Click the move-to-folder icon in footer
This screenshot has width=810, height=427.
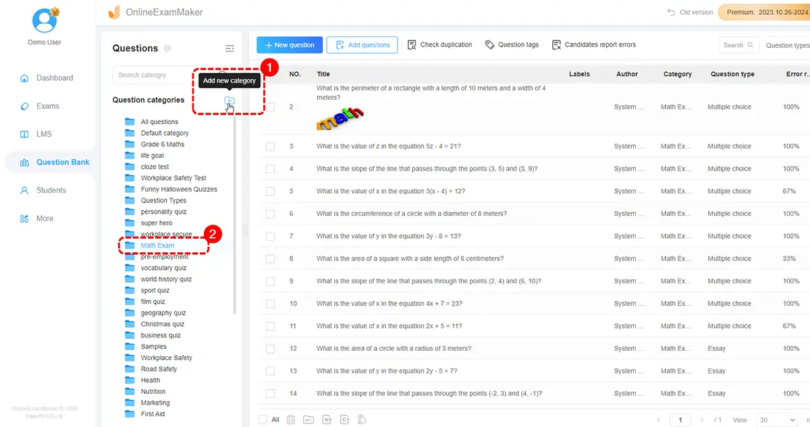[x=308, y=420]
